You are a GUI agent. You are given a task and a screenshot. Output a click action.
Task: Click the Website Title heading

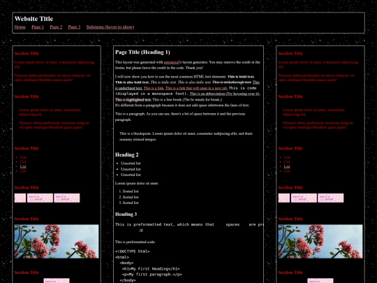click(x=34, y=19)
